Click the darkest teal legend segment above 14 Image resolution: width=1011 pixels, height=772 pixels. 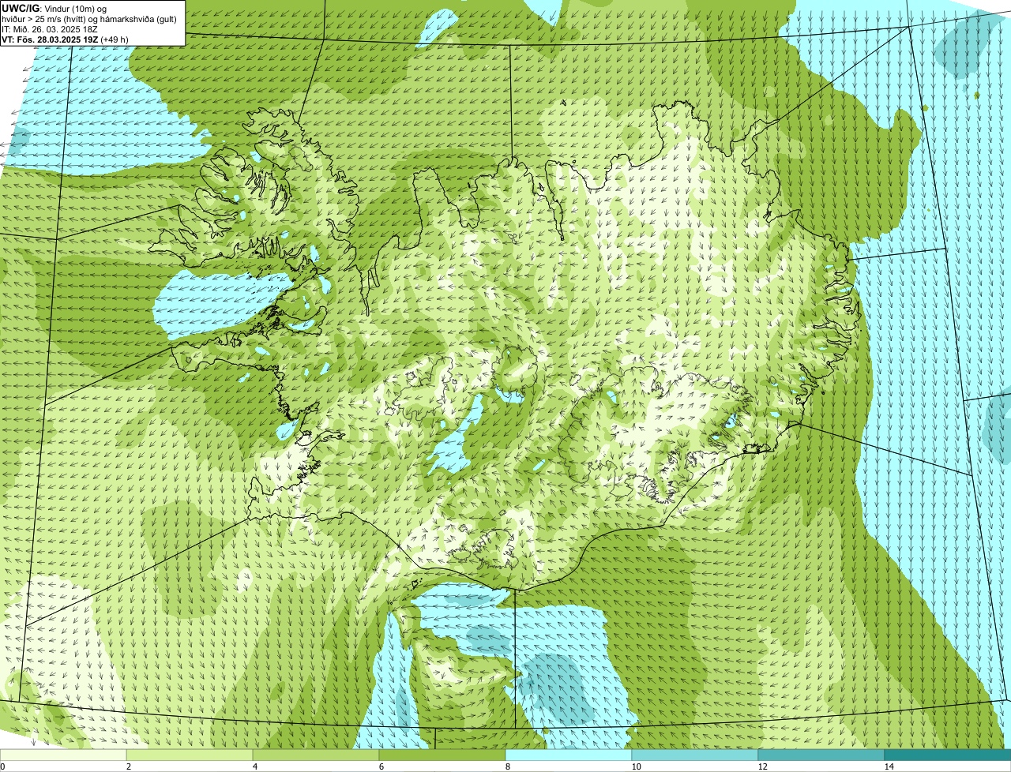tap(948, 754)
